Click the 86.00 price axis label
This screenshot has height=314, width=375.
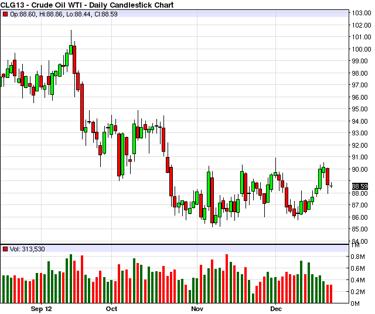pyautogui.click(x=360, y=217)
